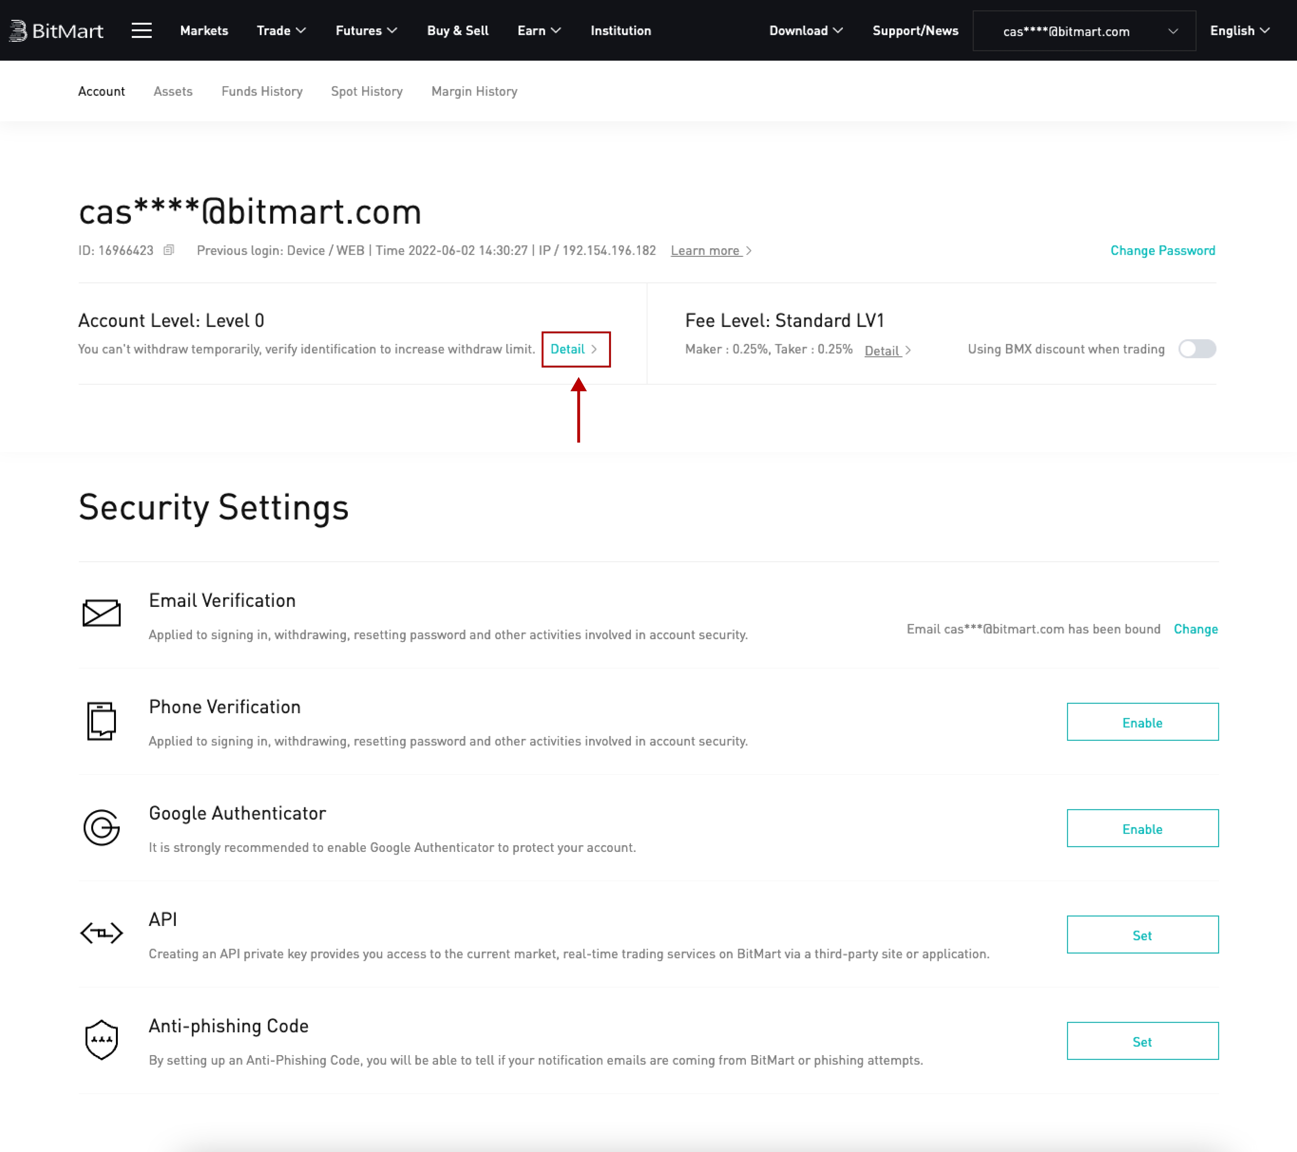Open Account Level Detail link
The width and height of the screenshot is (1297, 1152).
pyautogui.click(x=574, y=349)
